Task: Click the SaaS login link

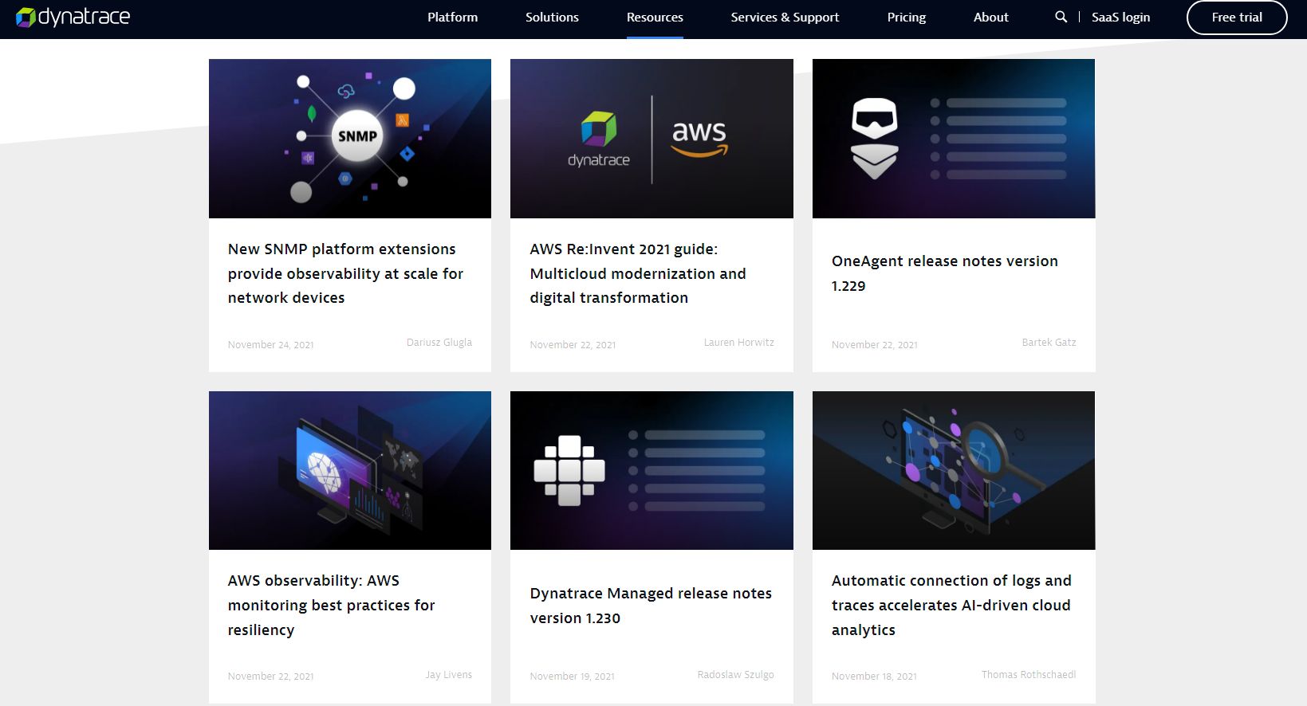Action: 1120,17
